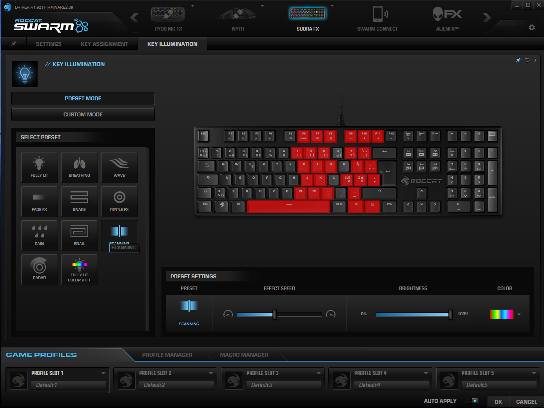Viewport: 544px width, 408px height.
Task: Choose the Ryos MK FX device
Action: pos(168,18)
